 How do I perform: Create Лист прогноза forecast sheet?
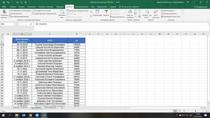tap(156, 14)
